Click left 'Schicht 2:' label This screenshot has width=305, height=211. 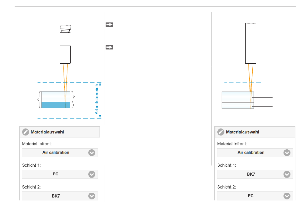point(31,187)
